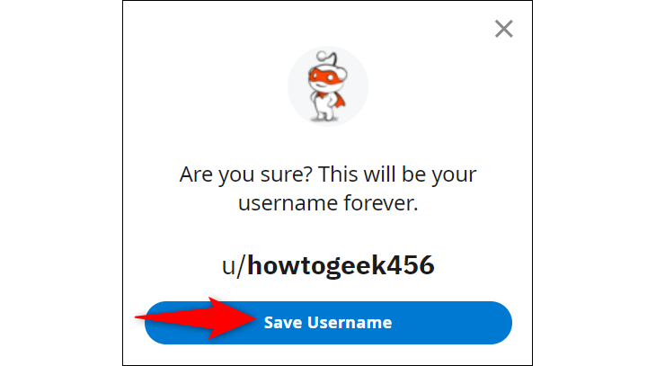Click the Snoo superhero avatar
Viewport: 656px width, 366px height.
(328, 86)
